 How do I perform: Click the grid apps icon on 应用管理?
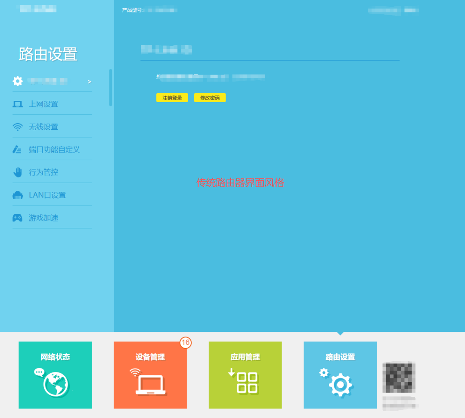pyautogui.click(x=247, y=383)
